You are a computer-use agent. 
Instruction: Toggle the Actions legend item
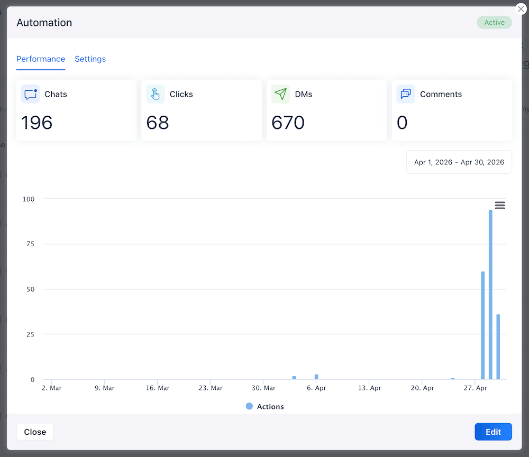pyautogui.click(x=265, y=406)
